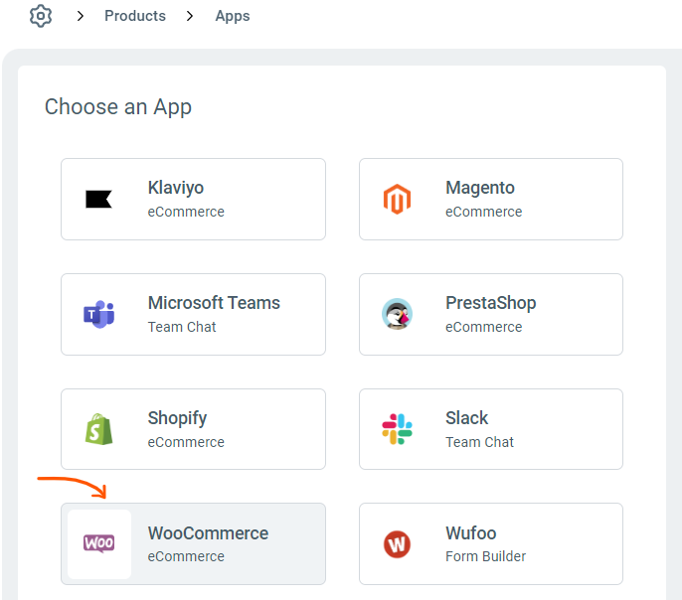
Task: Choose the Microsoft Teams title text
Action: (214, 303)
